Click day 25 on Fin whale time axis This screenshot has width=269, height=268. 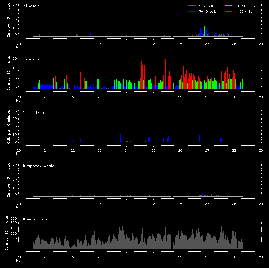pyautogui.click(x=153, y=97)
